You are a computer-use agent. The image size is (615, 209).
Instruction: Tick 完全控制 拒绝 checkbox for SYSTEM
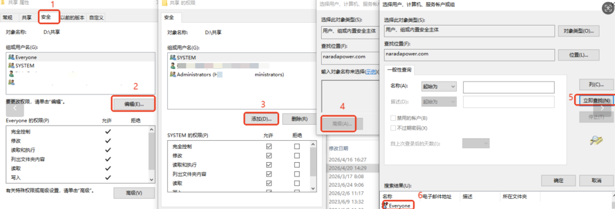[297, 146]
